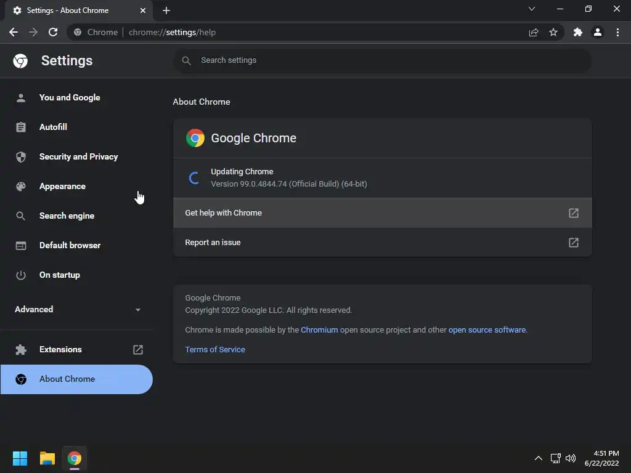Image resolution: width=631 pixels, height=473 pixels.
Task: Close the Settings - About Chrome tab
Action: coord(143,10)
